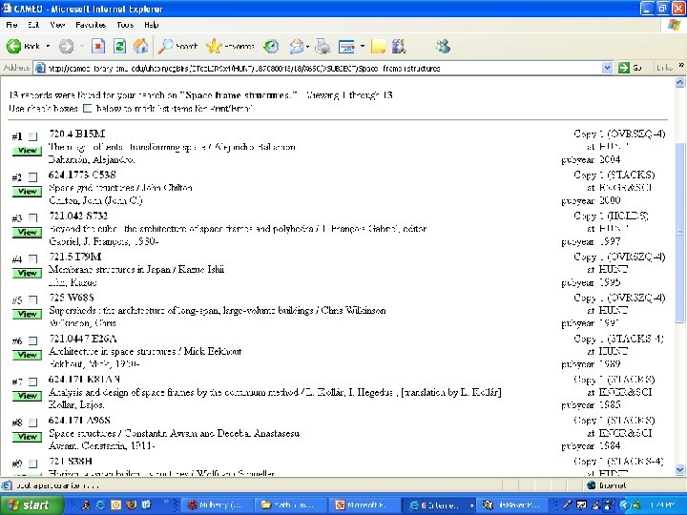Open the Tools menu
This screenshot has width=687, height=515.
[x=125, y=25]
